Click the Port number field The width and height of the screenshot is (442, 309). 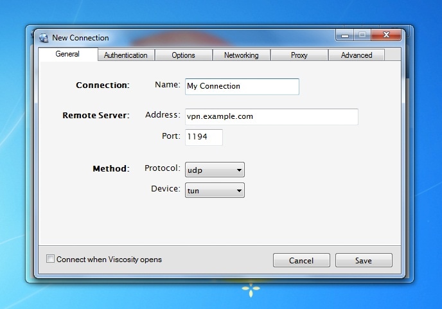[204, 137]
